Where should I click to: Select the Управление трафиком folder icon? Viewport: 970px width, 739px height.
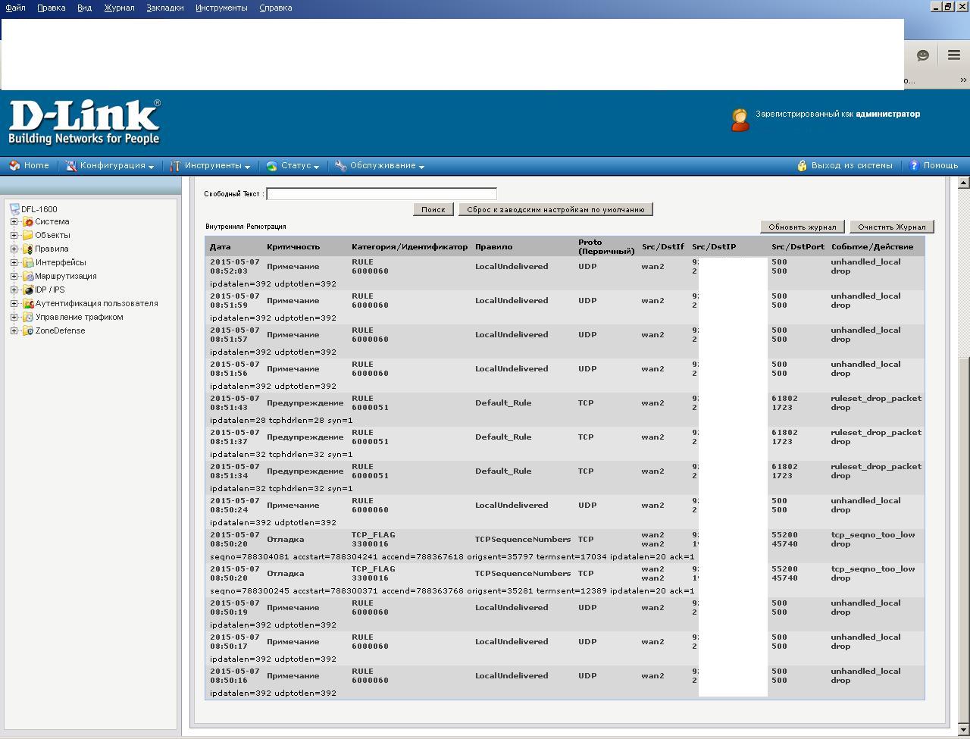[x=28, y=318]
